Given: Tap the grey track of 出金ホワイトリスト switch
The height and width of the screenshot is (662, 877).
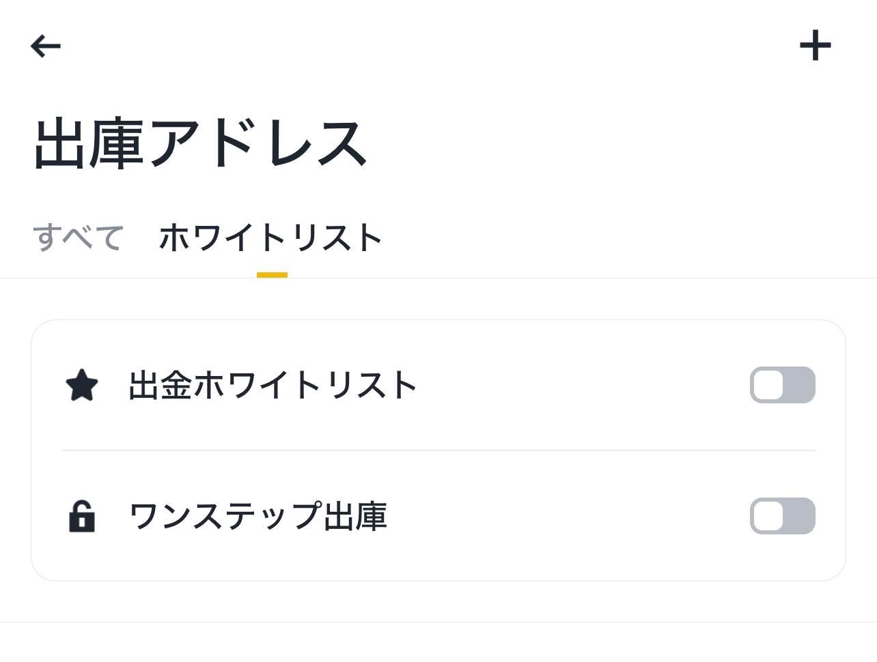Looking at the screenshot, I should 799,385.
